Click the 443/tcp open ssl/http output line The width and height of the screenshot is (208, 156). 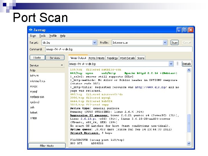pos(124,73)
